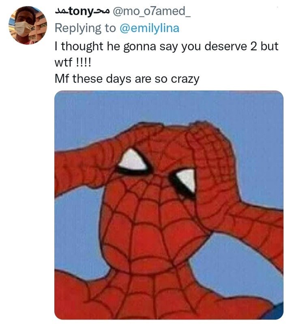Open the @mo_o7amed_ handle profile
Screen dimensions: 292x324
[x=149, y=13]
